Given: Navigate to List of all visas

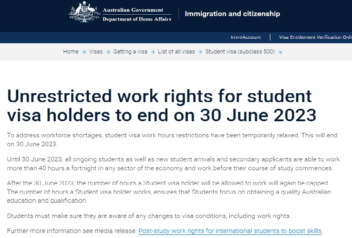Looking at the screenshot, I should [x=176, y=52].
